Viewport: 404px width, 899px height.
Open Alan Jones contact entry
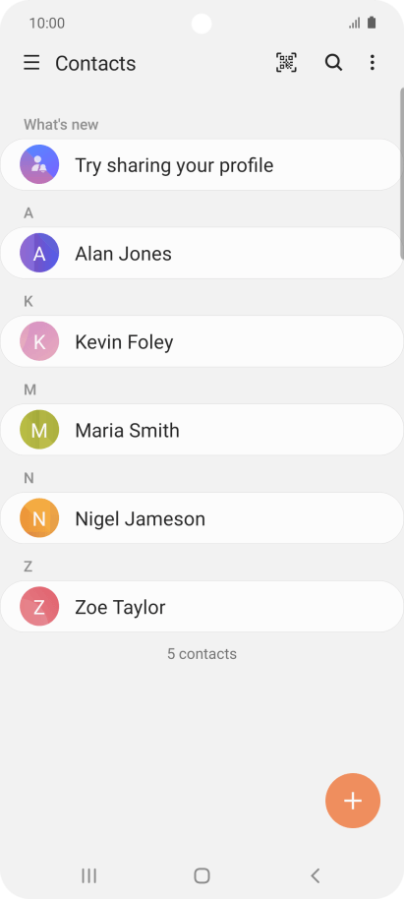(x=202, y=253)
